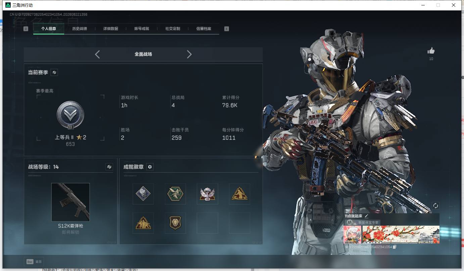Viewport: 464px width, 271px height.
Task: Click the 胜场 value 2
Action: click(x=123, y=138)
